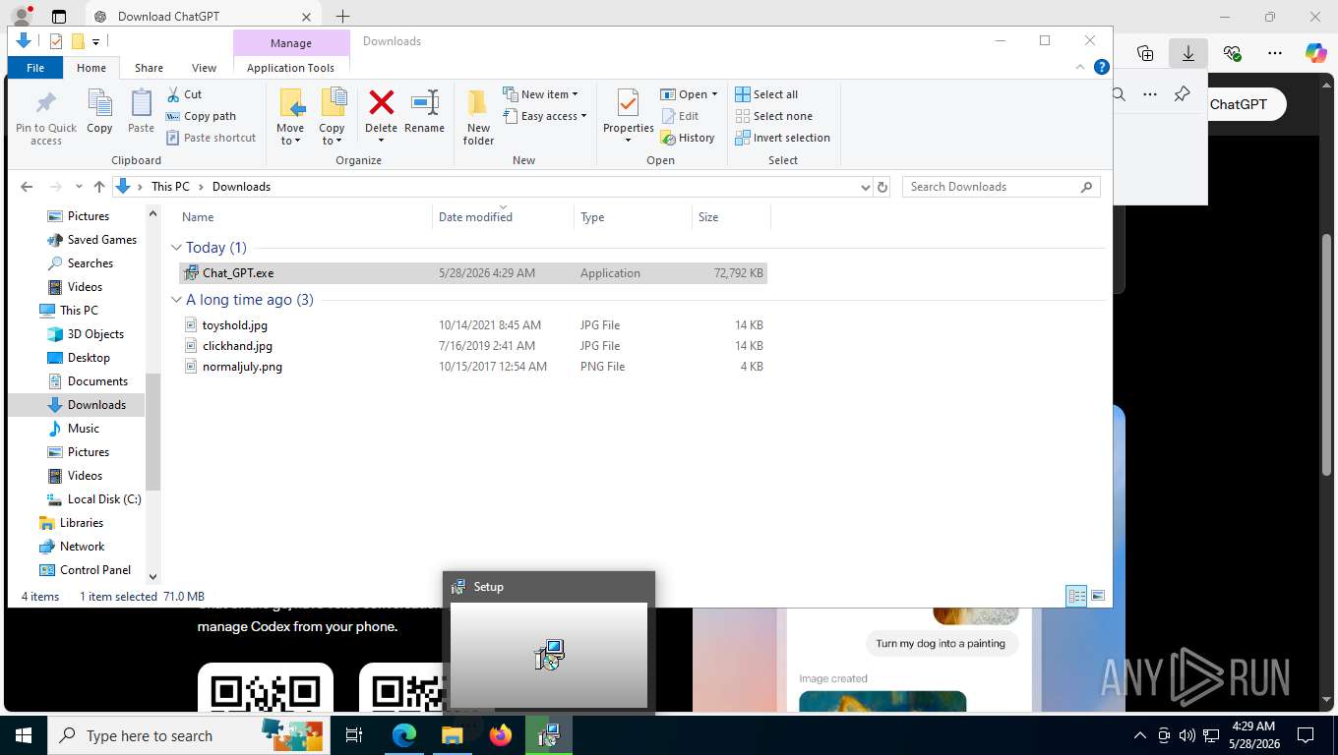Viewport: 1338px width, 755px height.
Task: Collapse the A long time ago group
Action: click(x=177, y=300)
